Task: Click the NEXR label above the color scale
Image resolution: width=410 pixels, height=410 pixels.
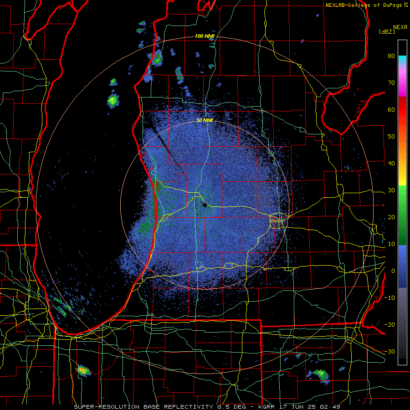Action: tap(400, 27)
